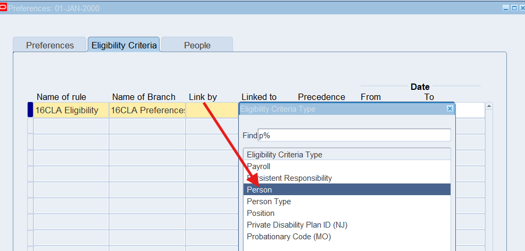Click the Oracle window icon
Screen dimensions: 525x251
(4, 8)
